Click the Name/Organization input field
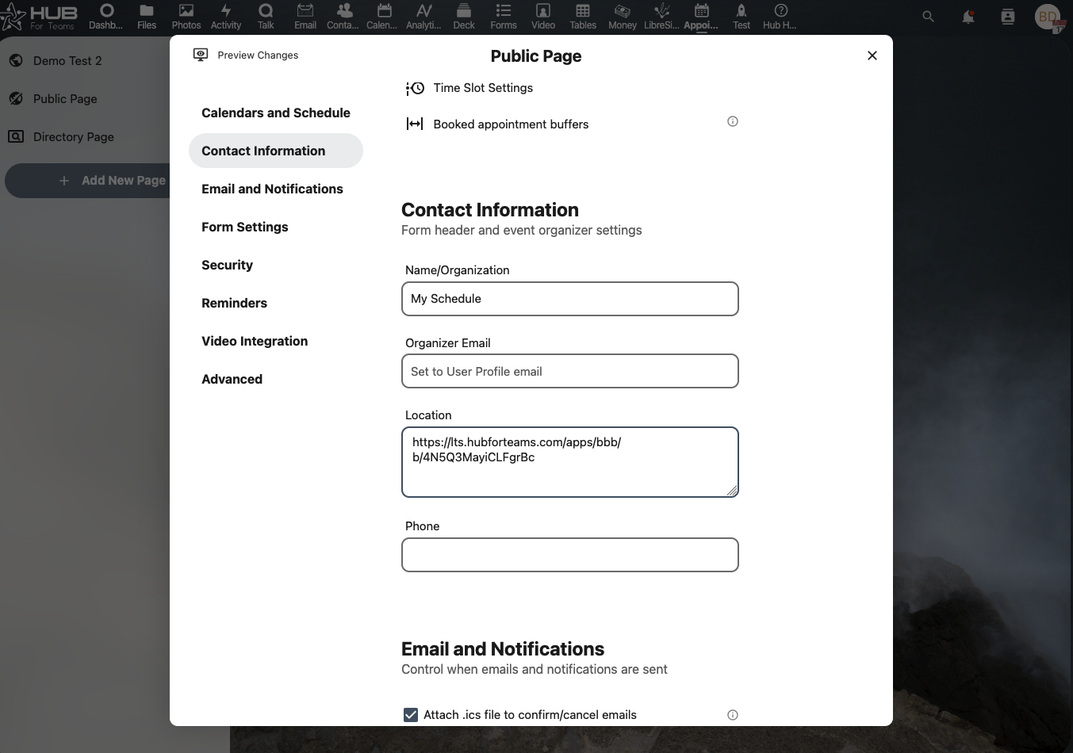The width and height of the screenshot is (1073, 753). coord(570,299)
